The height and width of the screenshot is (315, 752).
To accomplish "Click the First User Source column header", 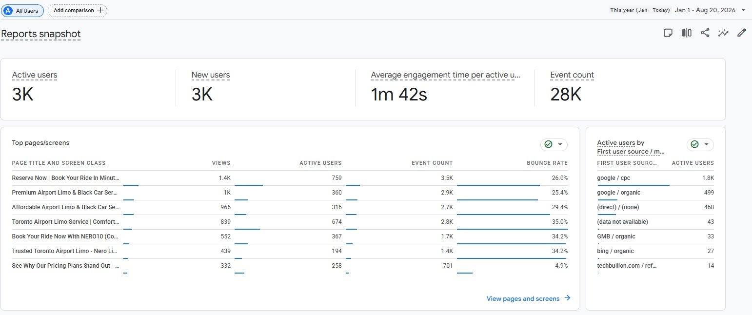I will pyautogui.click(x=627, y=163).
